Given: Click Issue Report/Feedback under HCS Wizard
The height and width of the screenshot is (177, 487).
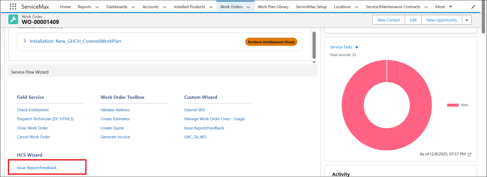Looking at the screenshot, I should [x=37, y=168].
